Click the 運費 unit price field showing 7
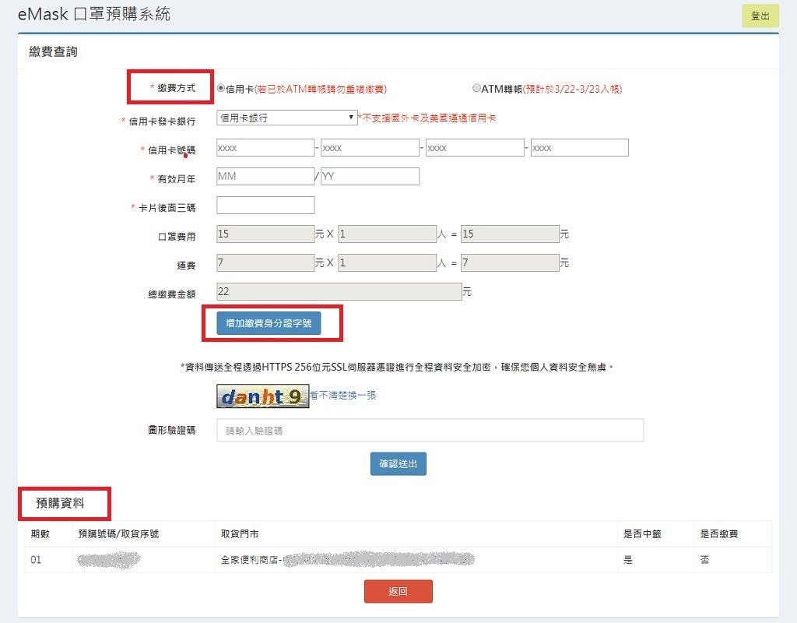The image size is (797, 623). 265,262
